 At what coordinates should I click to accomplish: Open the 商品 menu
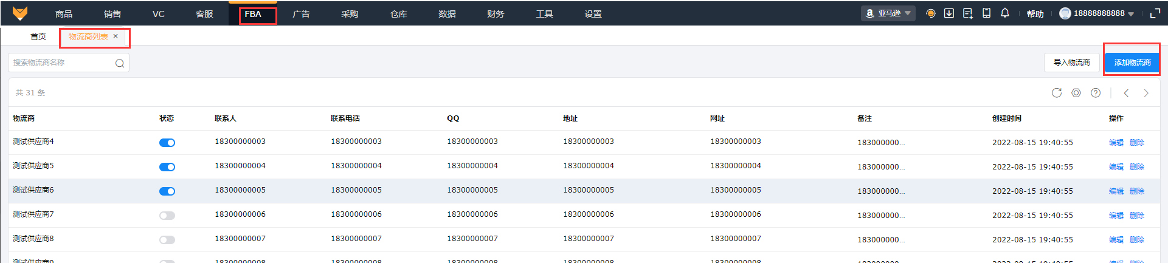pos(64,14)
